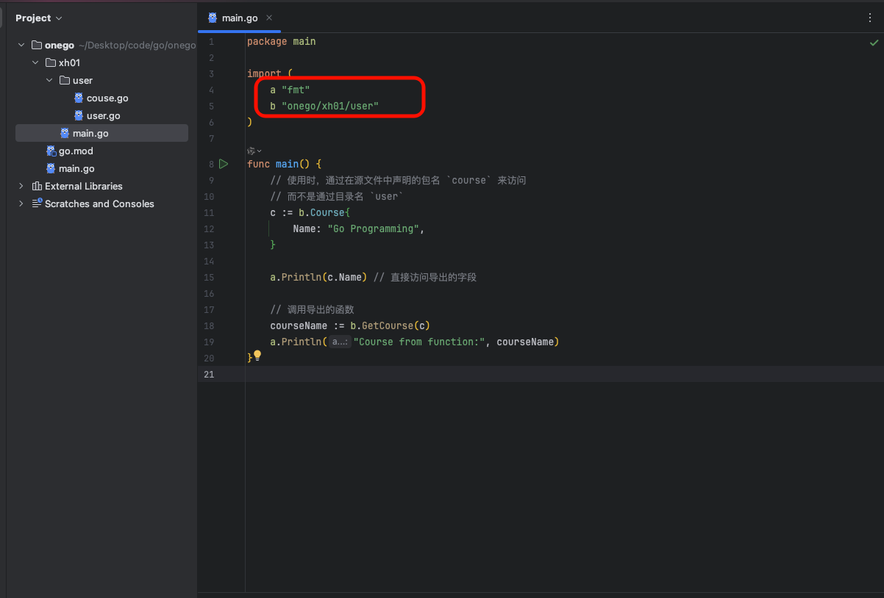Open the Project view dropdown
The height and width of the screenshot is (598, 884).
coord(38,18)
